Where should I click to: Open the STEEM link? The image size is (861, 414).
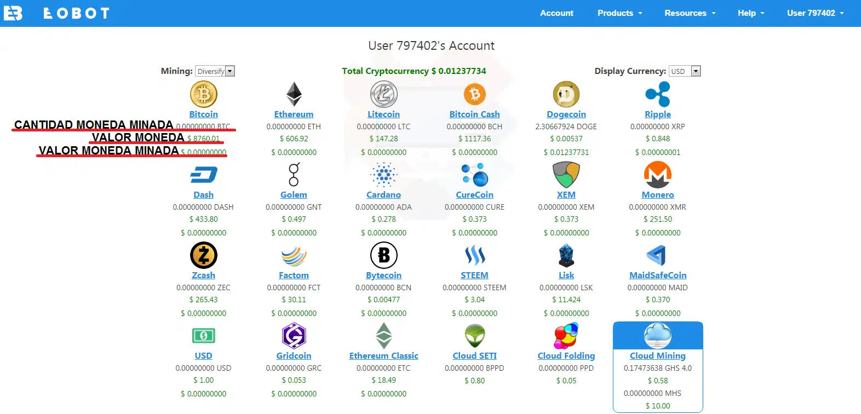coord(475,275)
